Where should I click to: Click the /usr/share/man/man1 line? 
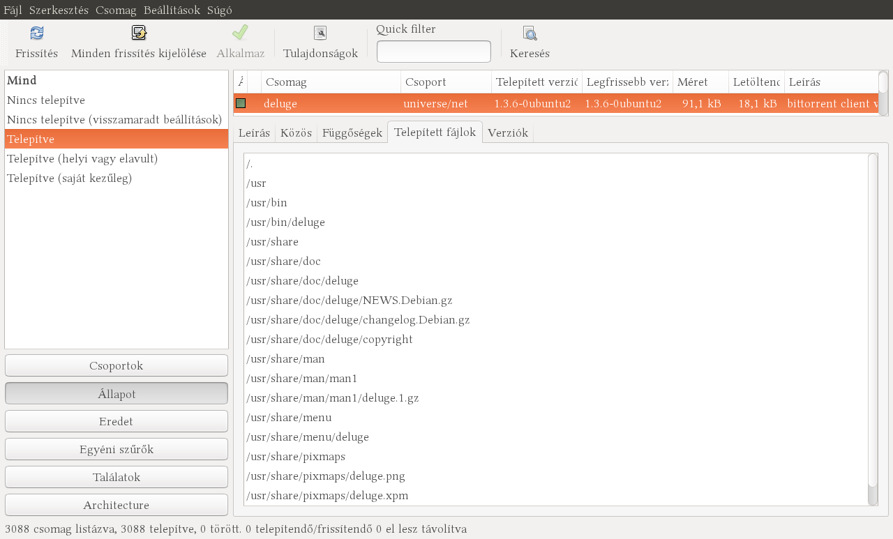tap(301, 379)
